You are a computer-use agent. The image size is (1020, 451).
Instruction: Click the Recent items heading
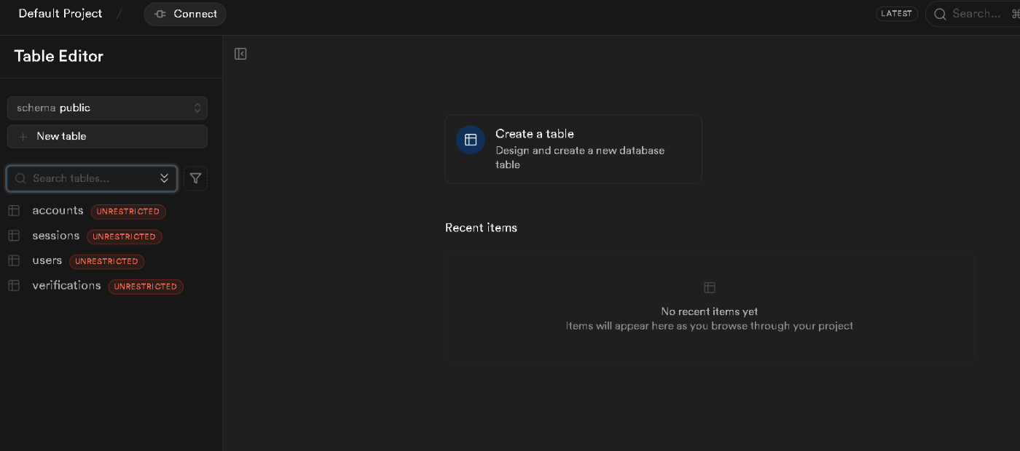(x=481, y=228)
